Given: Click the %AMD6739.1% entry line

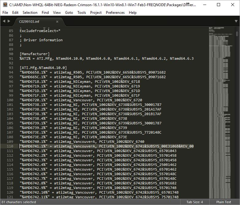Looking at the screenshot, I should click(91, 123).
